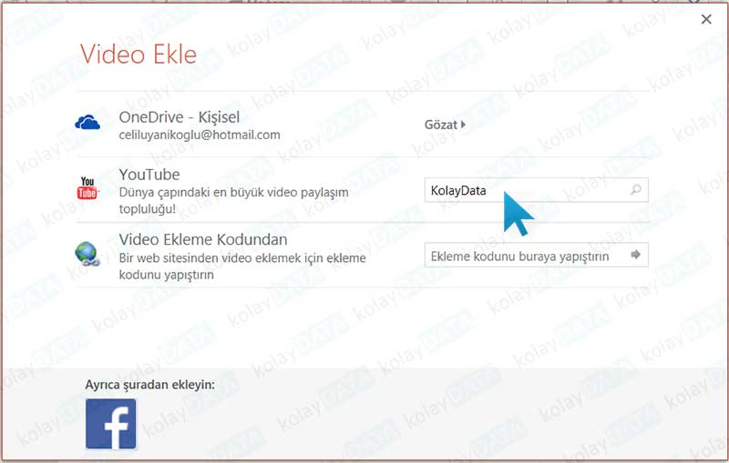The image size is (729, 463).
Task: Focus the YouTube search field containing KolayData
Action: (x=536, y=190)
